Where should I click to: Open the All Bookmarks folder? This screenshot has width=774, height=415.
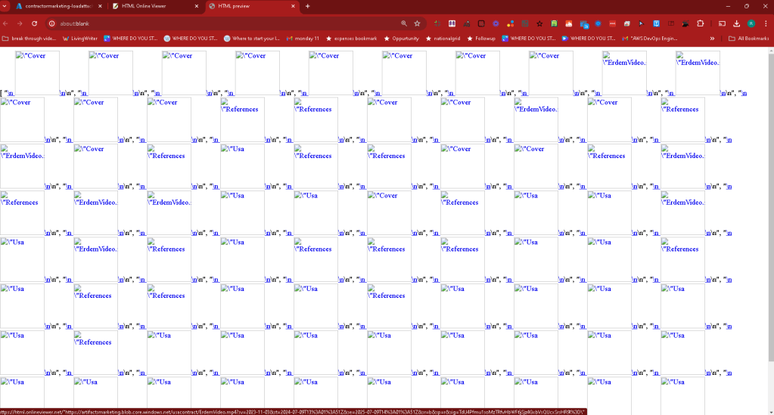pos(748,38)
